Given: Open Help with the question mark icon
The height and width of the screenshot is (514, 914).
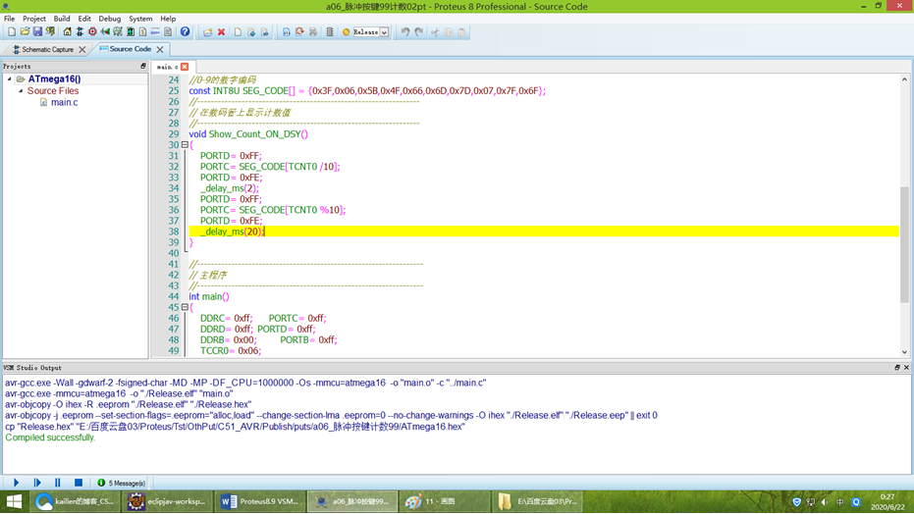Looking at the screenshot, I should 185,32.
